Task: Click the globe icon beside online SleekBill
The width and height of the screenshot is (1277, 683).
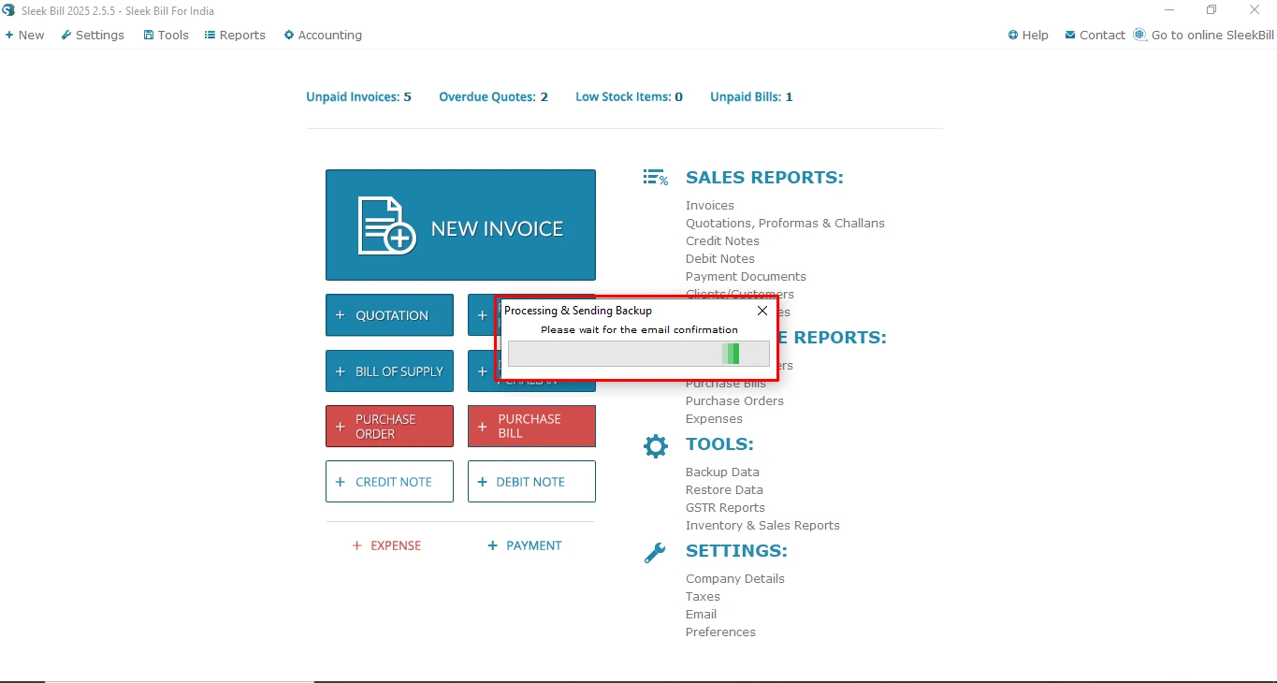Action: (1139, 35)
